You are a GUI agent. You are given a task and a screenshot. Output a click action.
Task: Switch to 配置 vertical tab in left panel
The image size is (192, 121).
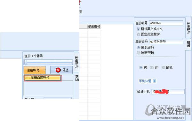pos(77,79)
